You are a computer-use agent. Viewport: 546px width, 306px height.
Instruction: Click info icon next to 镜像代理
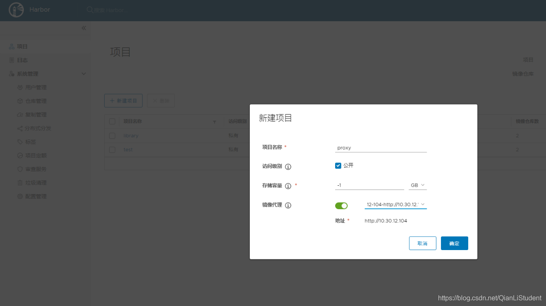(288, 205)
